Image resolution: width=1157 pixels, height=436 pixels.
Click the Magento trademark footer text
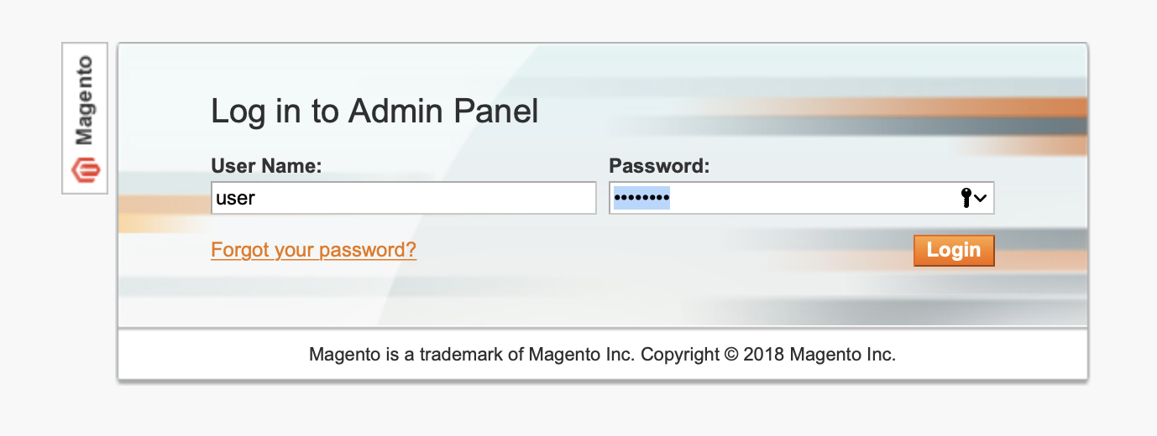tap(602, 355)
